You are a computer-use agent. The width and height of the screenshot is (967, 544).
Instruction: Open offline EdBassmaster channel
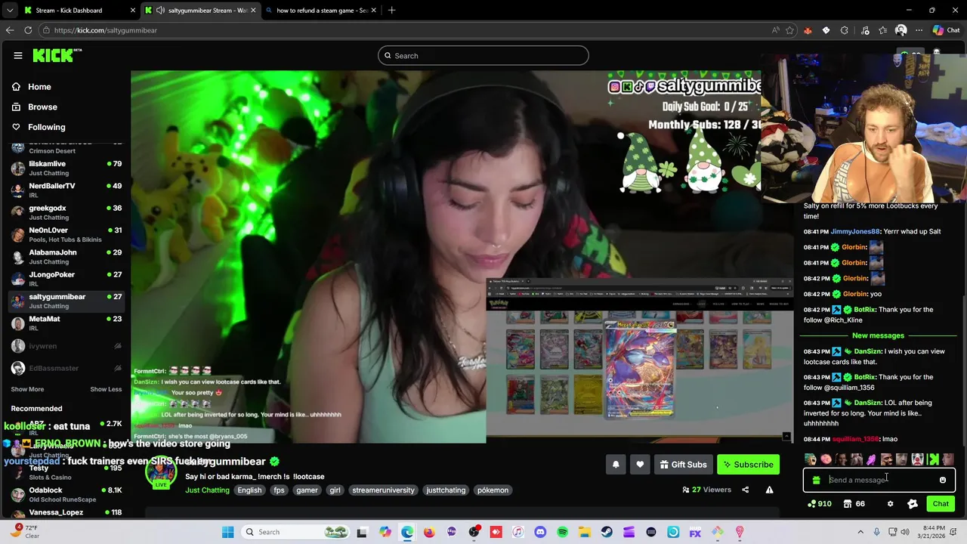[66, 368]
